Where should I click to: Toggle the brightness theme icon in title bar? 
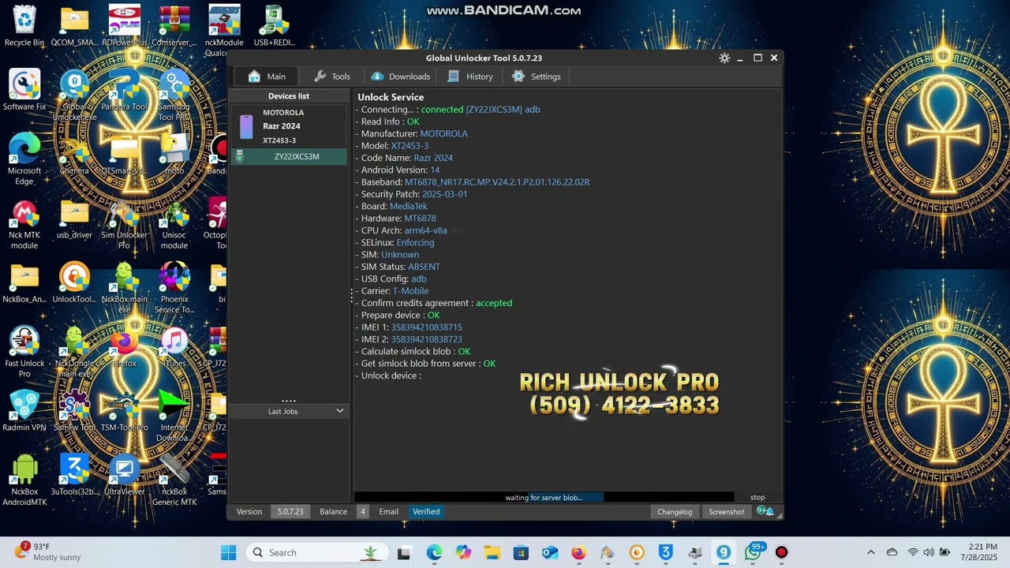pyautogui.click(x=724, y=58)
